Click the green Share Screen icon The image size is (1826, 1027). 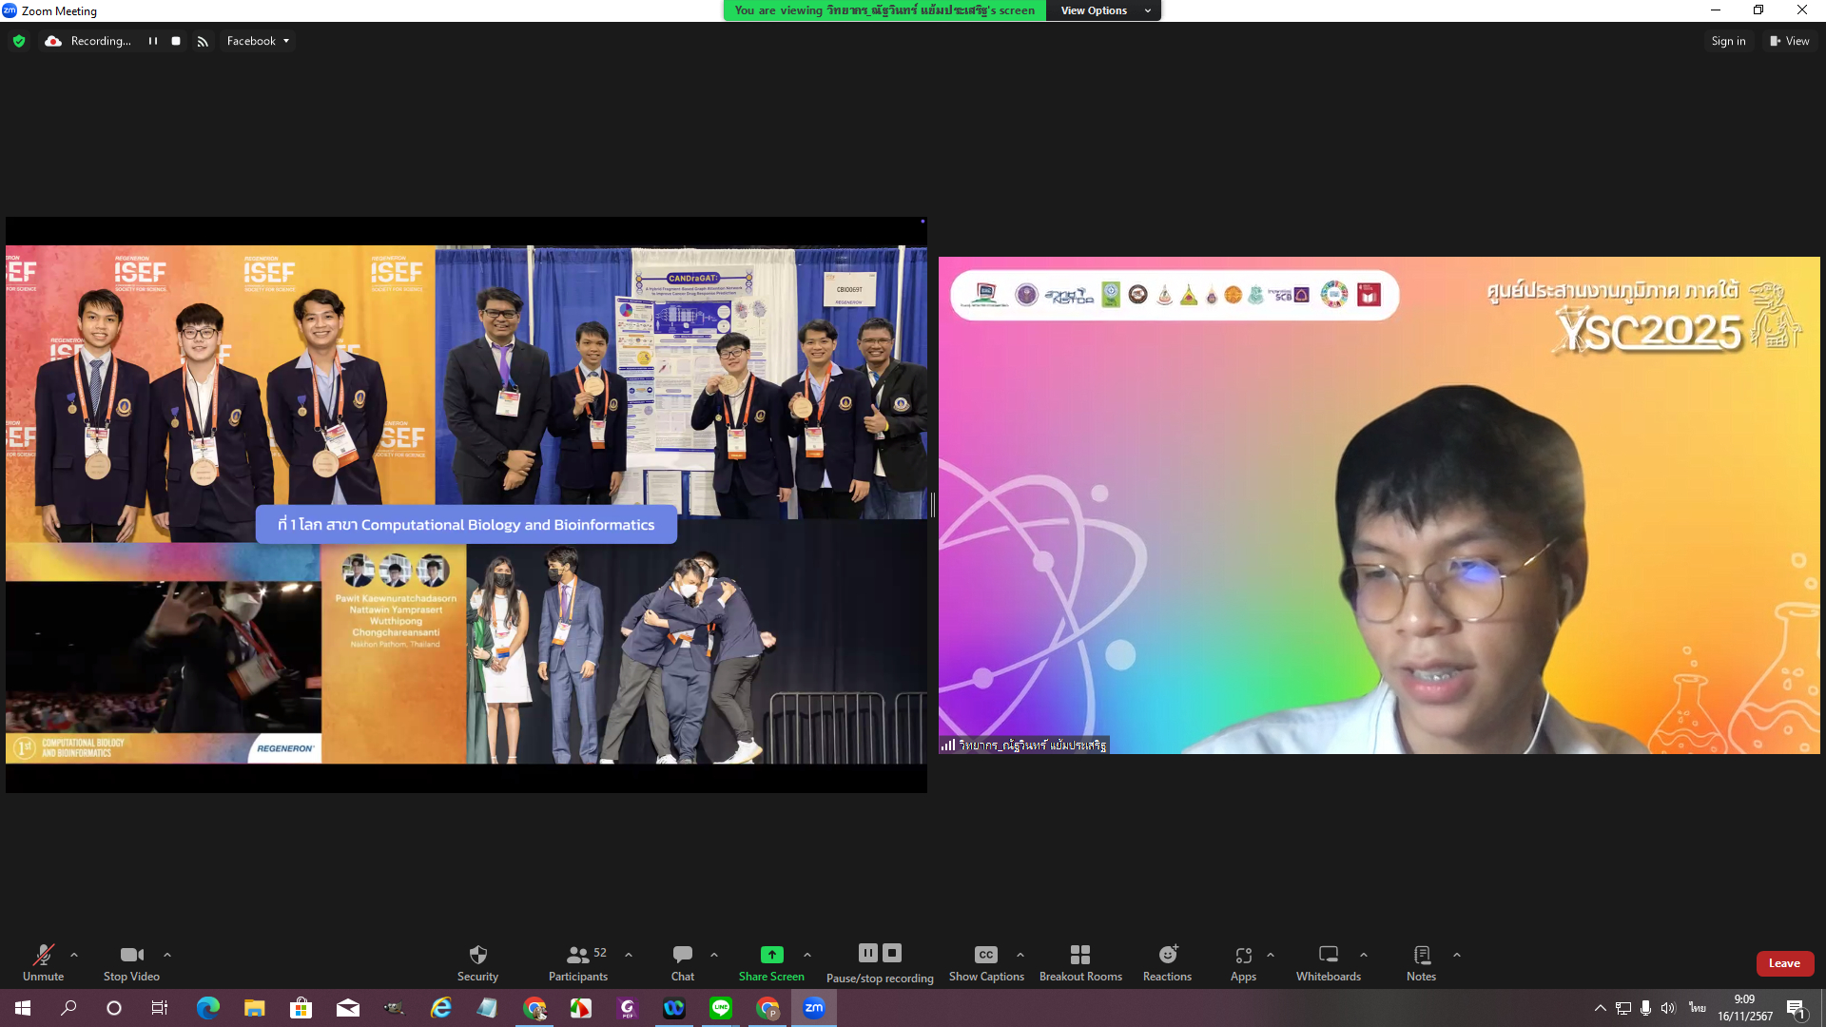[x=771, y=955]
